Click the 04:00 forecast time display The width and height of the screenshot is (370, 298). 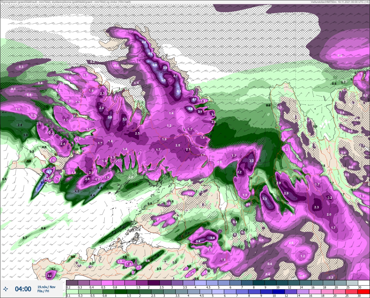tap(23, 289)
